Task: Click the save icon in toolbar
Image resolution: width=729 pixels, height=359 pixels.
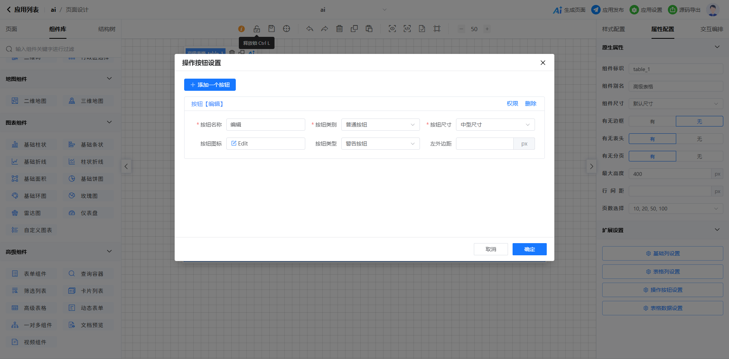Action: [x=271, y=29]
